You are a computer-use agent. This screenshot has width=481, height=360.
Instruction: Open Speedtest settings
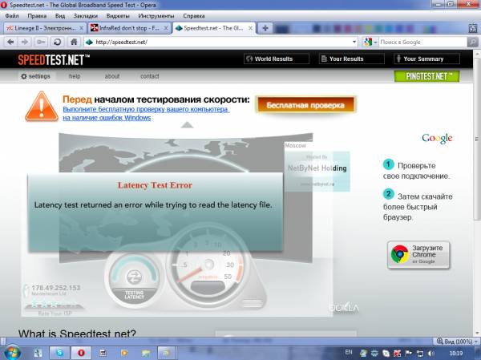pyautogui.click(x=35, y=76)
